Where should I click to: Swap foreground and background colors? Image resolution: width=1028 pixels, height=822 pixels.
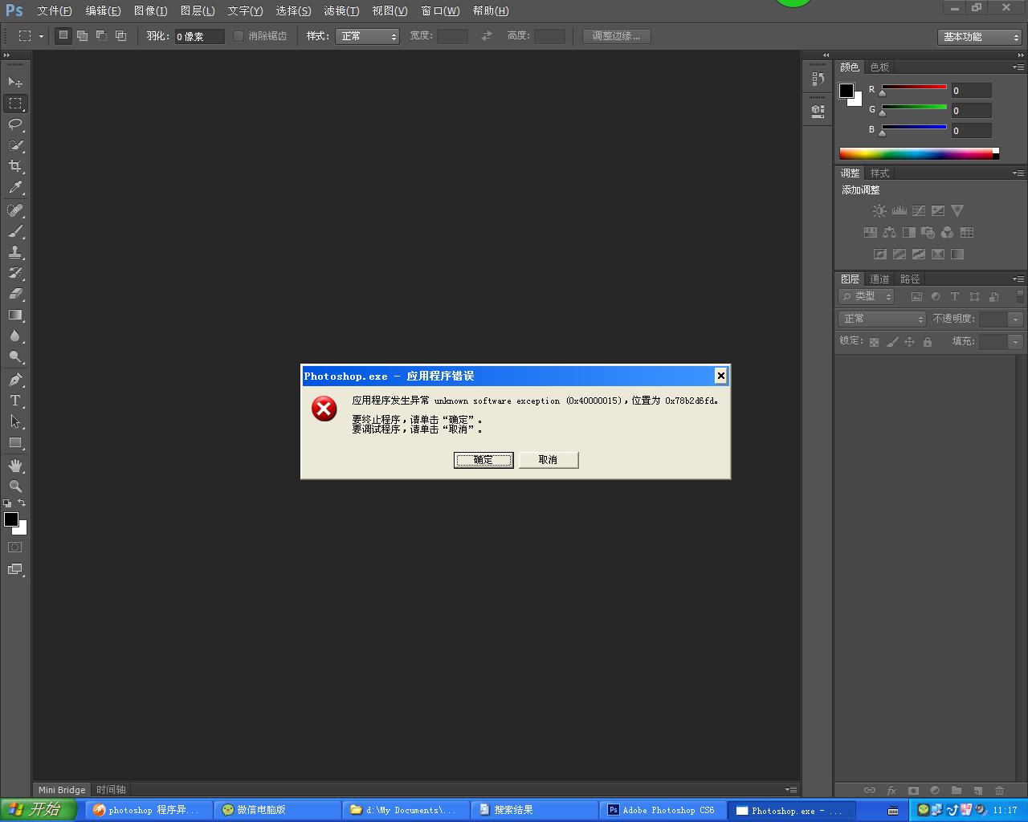coord(22,503)
